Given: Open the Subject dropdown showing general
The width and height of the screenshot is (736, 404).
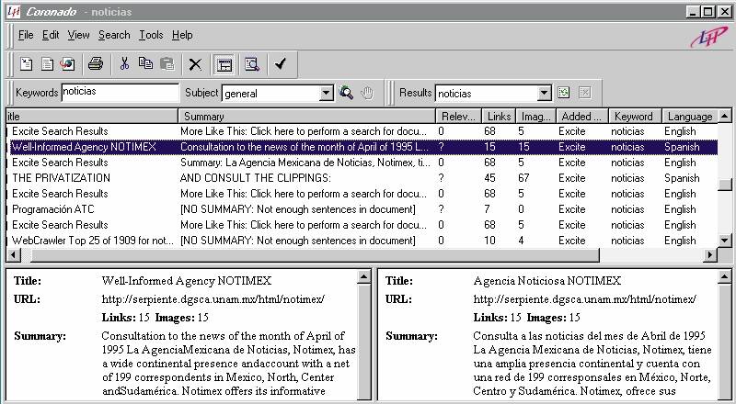Looking at the screenshot, I should pos(326,94).
